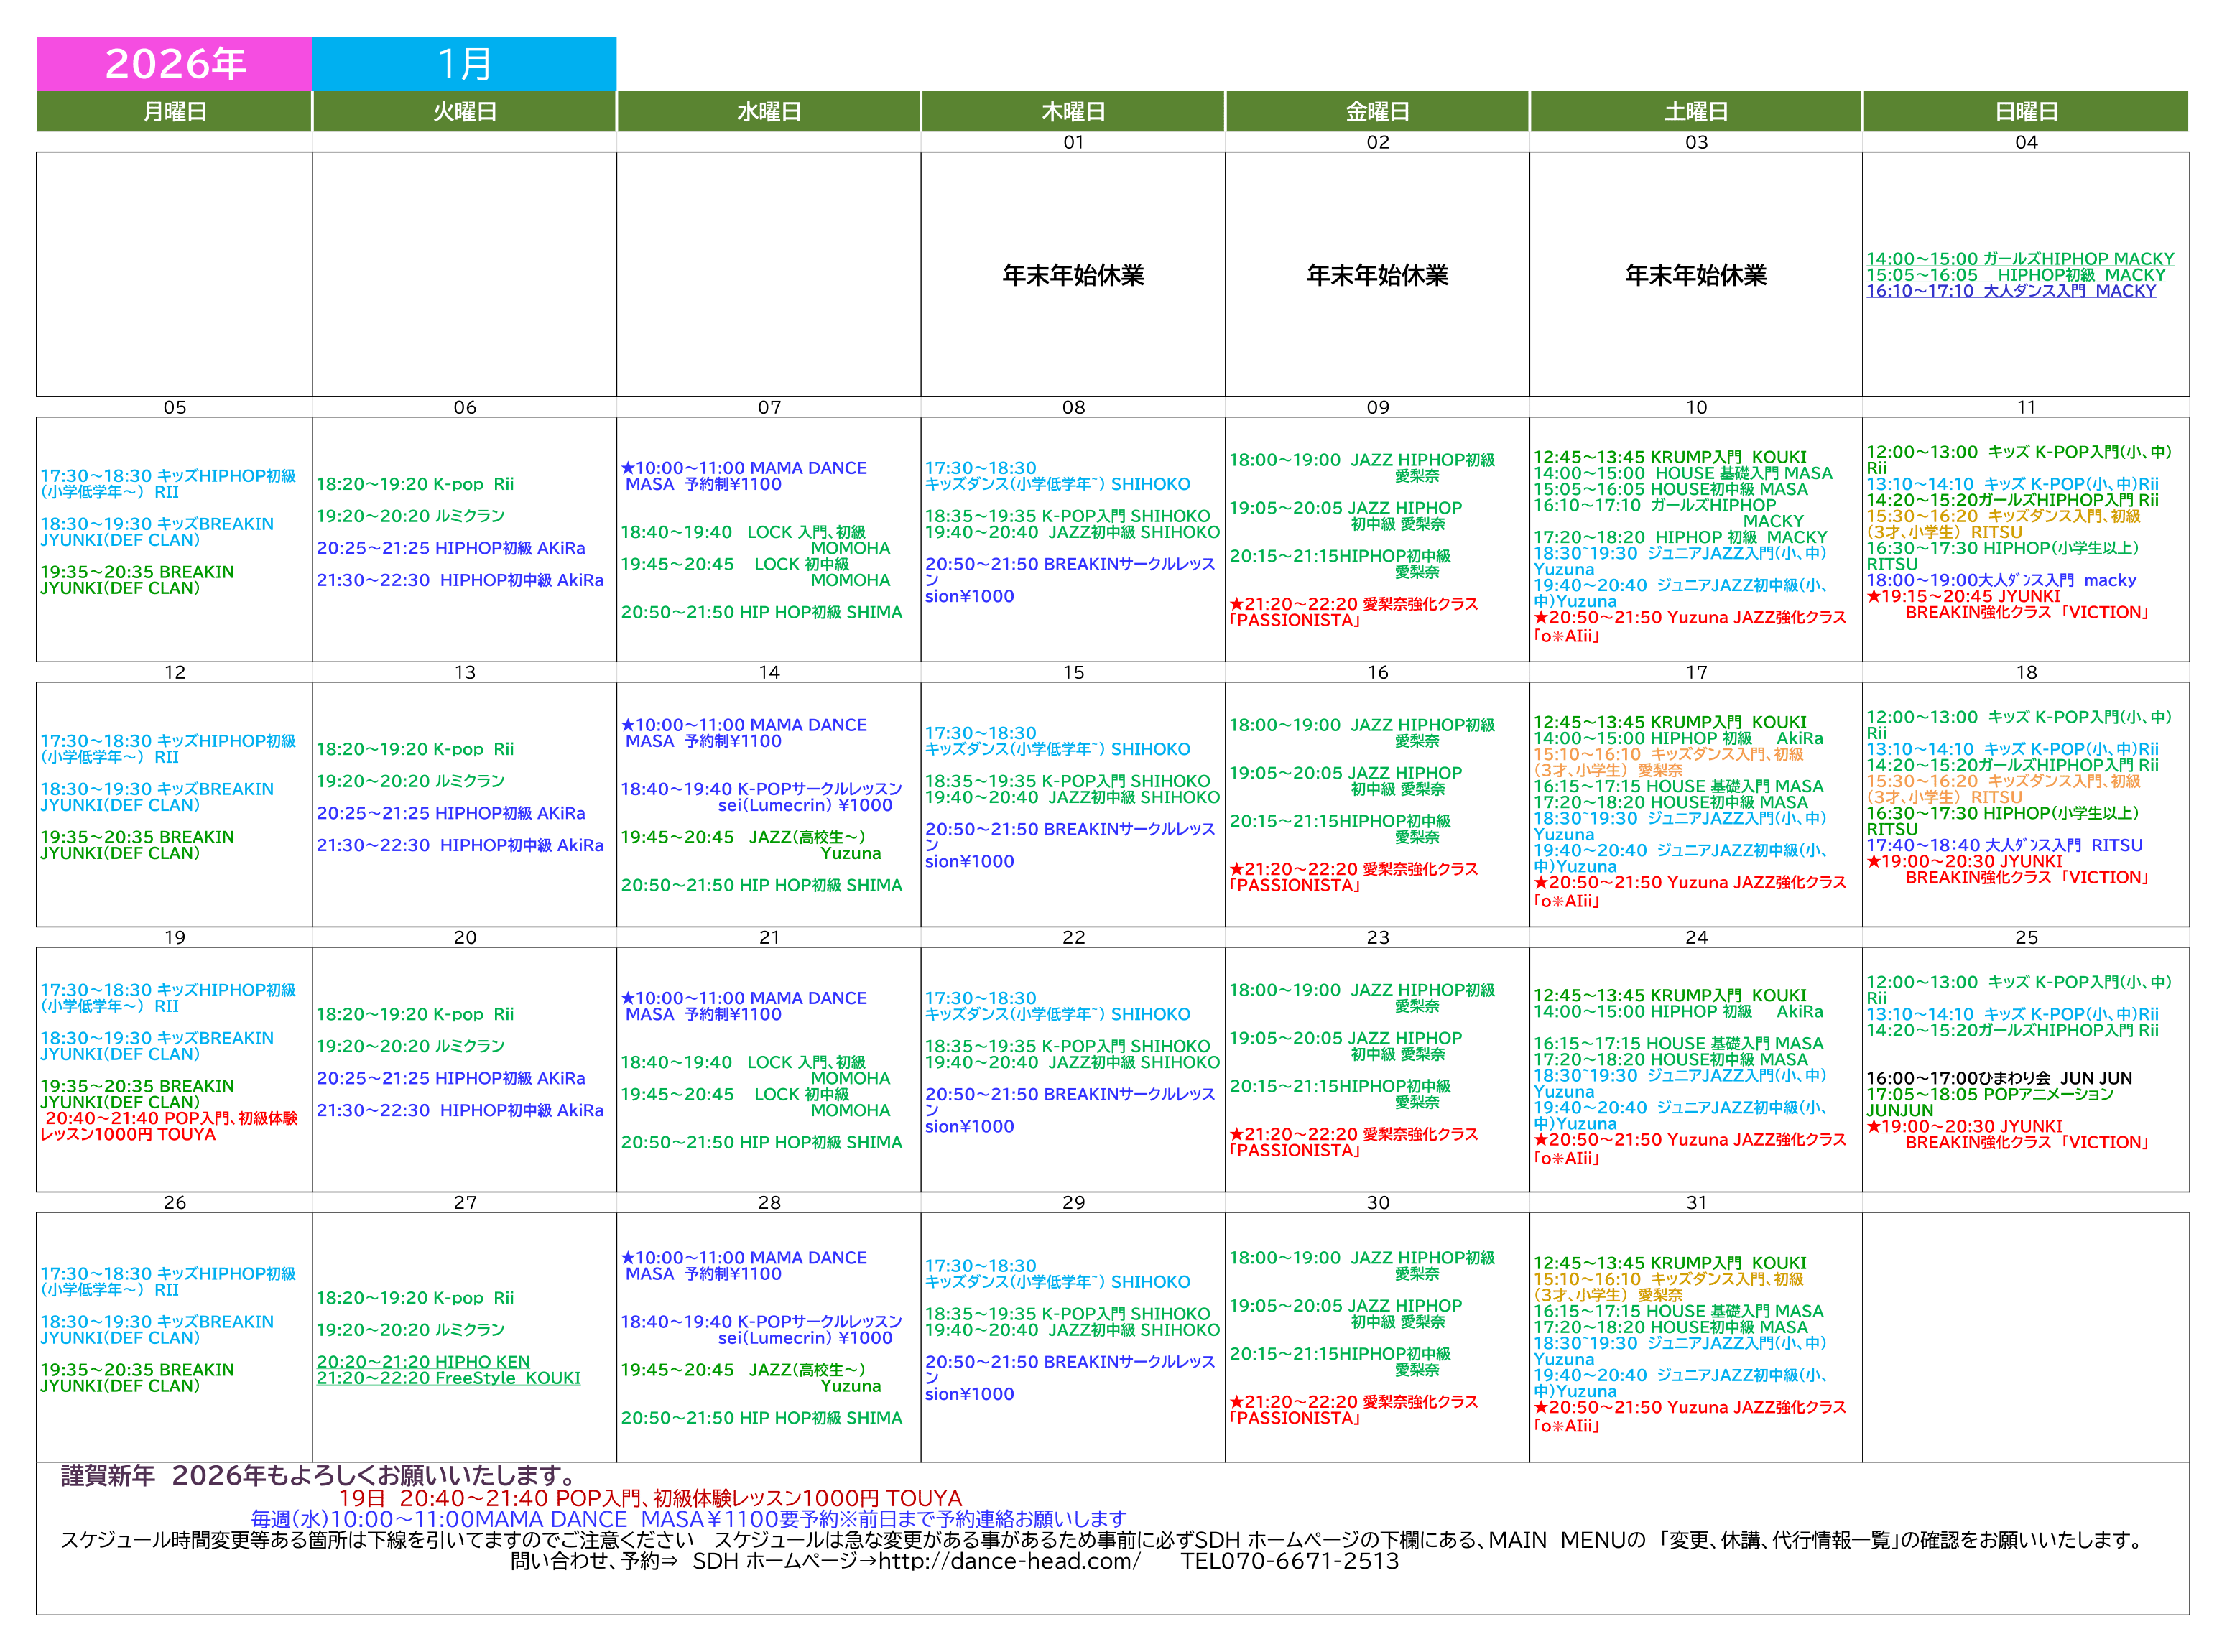The height and width of the screenshot is (1652, 2227).
Task: Open the 21:20~22:20 FreeStyle KOUKI entry
Action: pos(448,1378)
